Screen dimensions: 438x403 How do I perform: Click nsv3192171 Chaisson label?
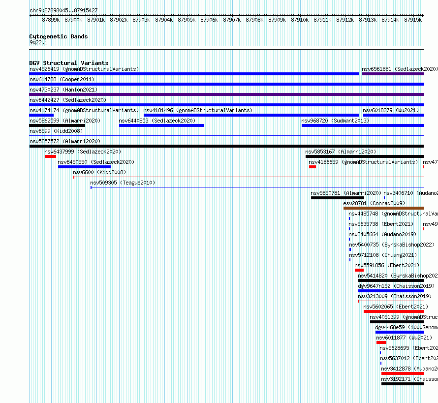[409, 379]
